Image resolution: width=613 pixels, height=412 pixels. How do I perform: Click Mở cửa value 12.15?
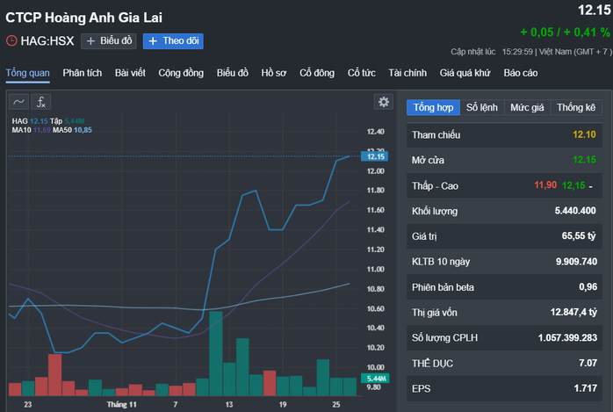pos(584,160)
